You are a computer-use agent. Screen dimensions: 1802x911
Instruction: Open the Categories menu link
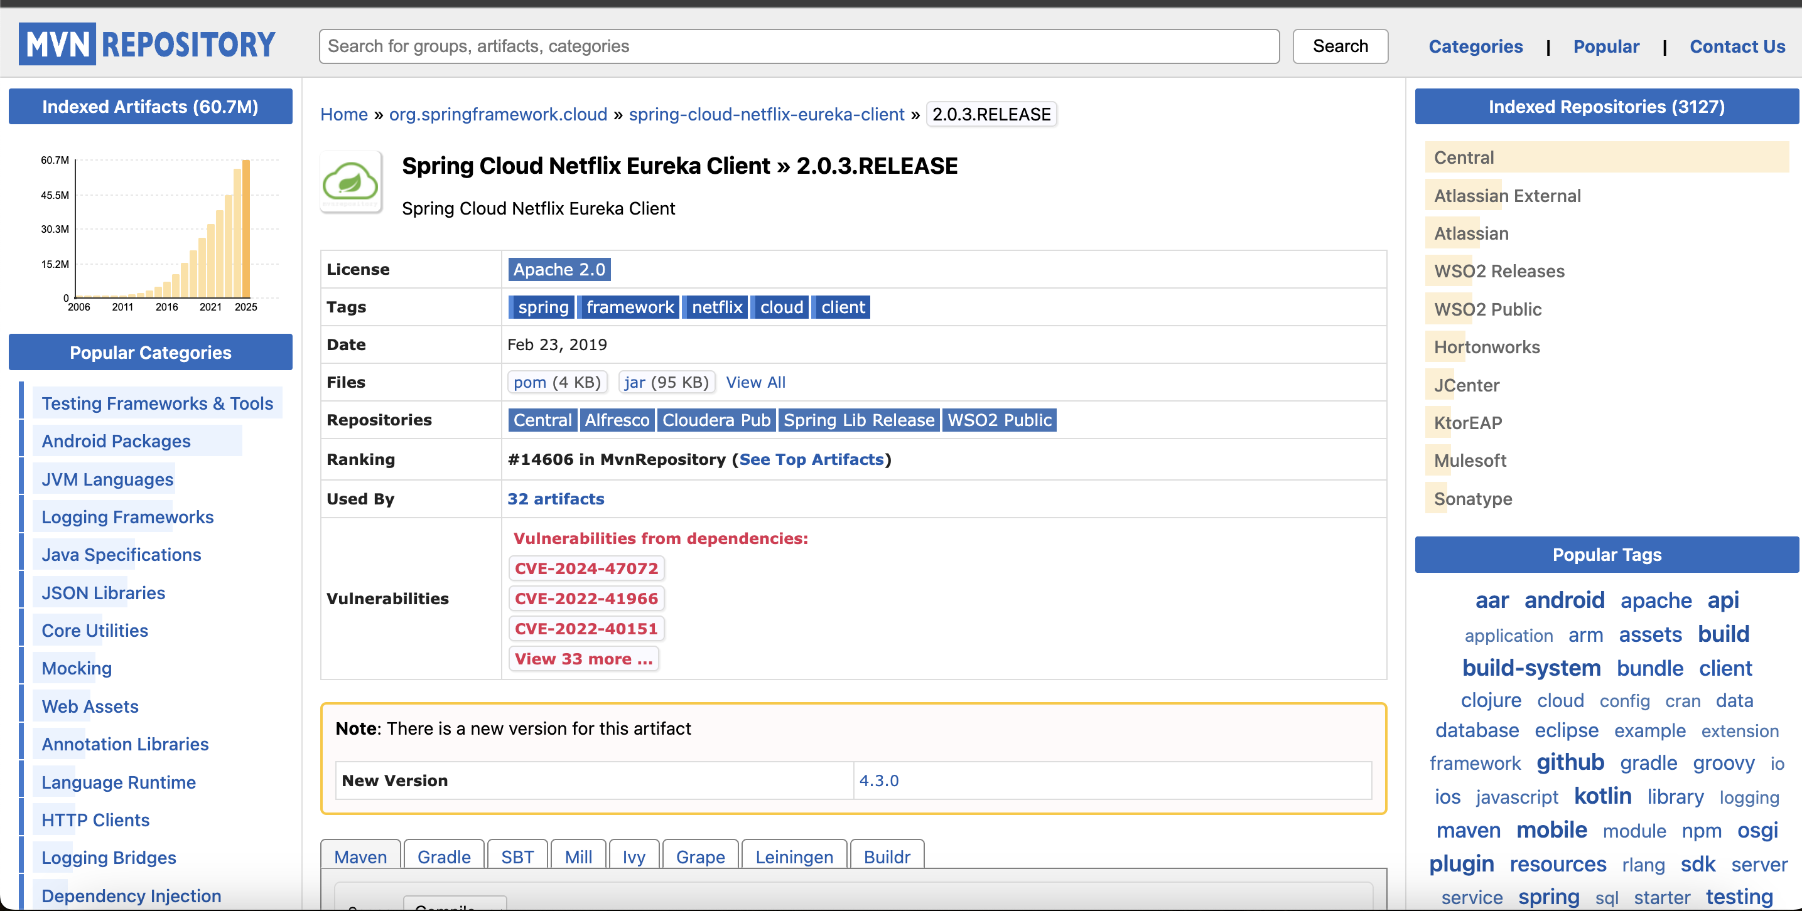(x=1475, y=46)
